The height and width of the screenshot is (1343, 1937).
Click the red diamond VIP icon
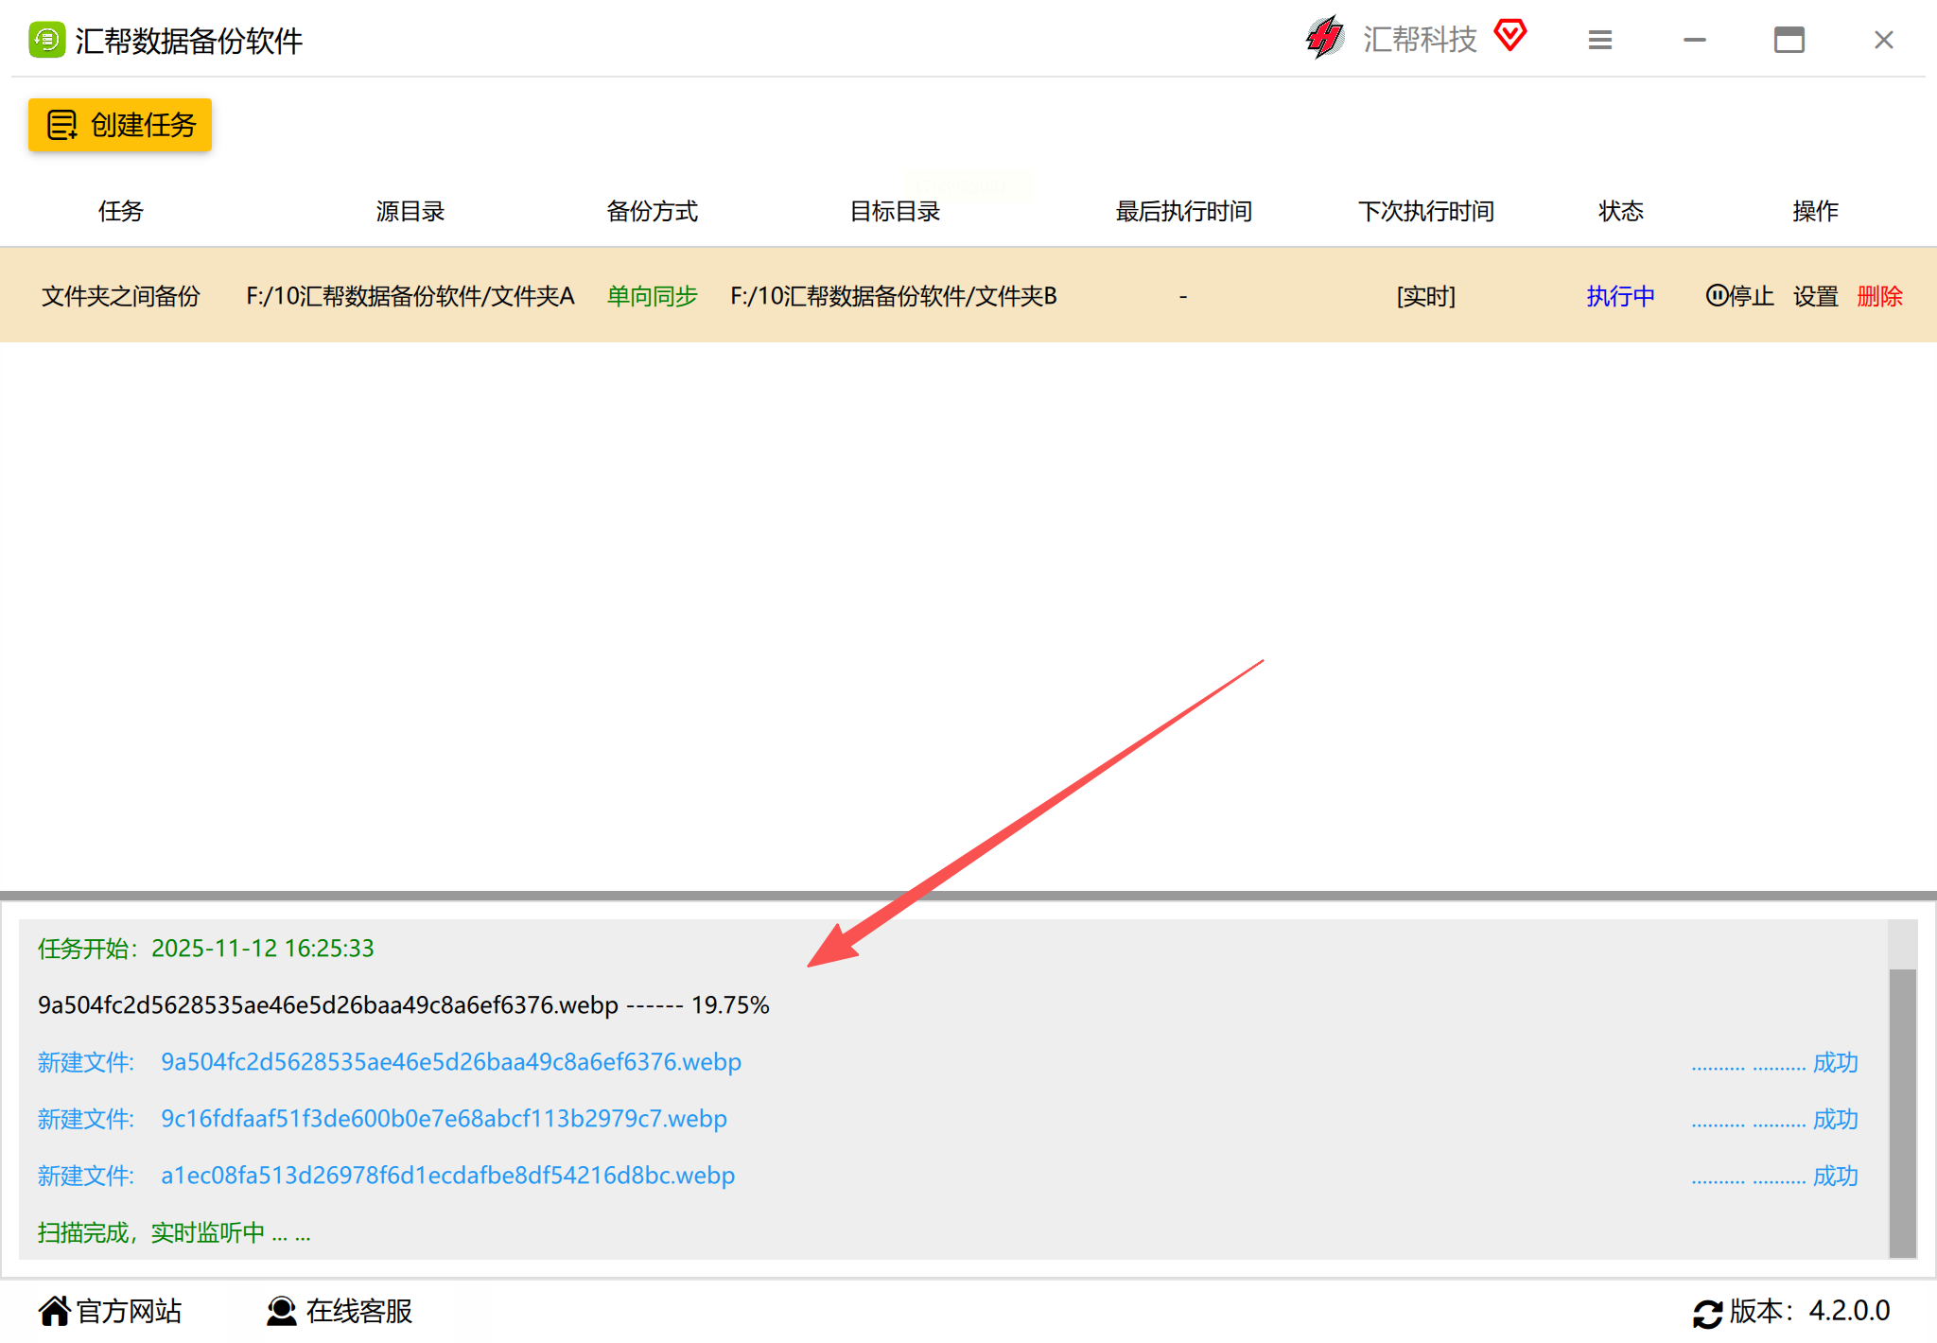click(1509, 36)
